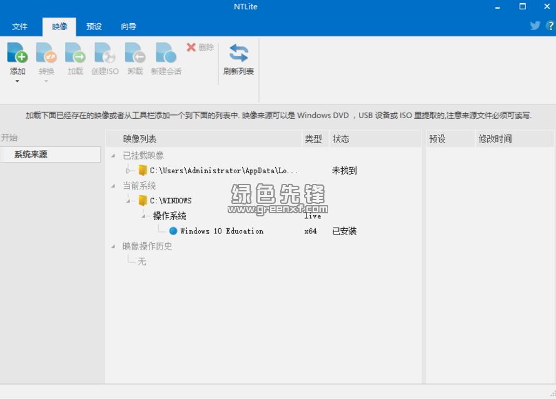Click the x64 type cell
This screenshot has height=399, width=556.
tap(310, 231)
